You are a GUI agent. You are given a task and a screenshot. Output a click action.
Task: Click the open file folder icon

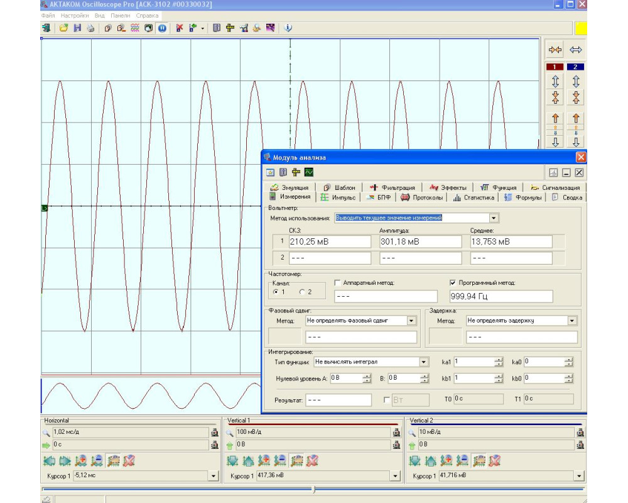tap(63, 28)
